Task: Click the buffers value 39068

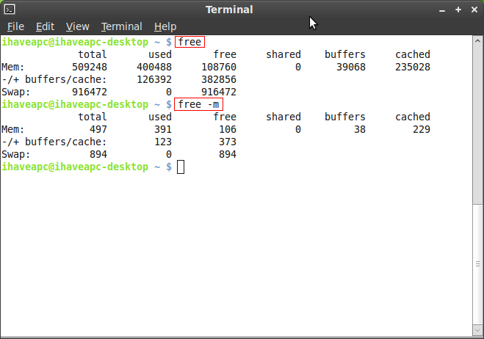Action: (x=351, y=67)
